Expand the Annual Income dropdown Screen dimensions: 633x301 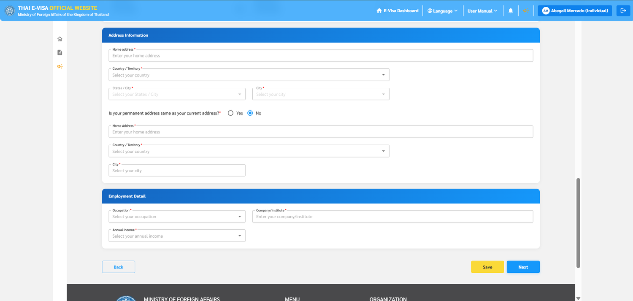tap(177, 236)
